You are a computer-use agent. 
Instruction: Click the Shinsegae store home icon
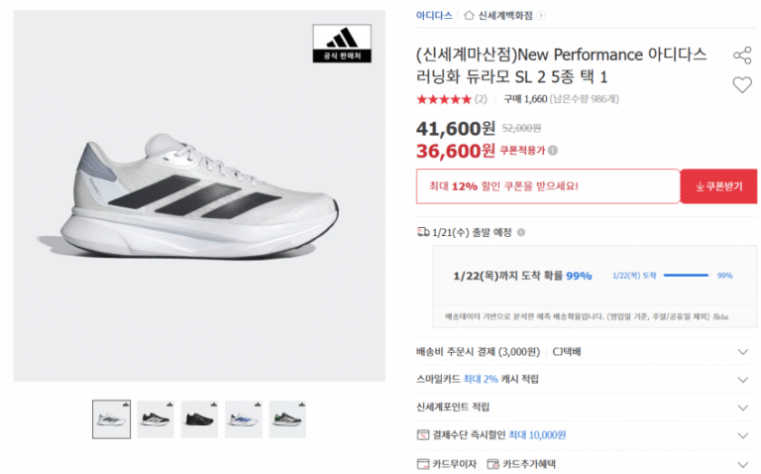click(469, 16)
